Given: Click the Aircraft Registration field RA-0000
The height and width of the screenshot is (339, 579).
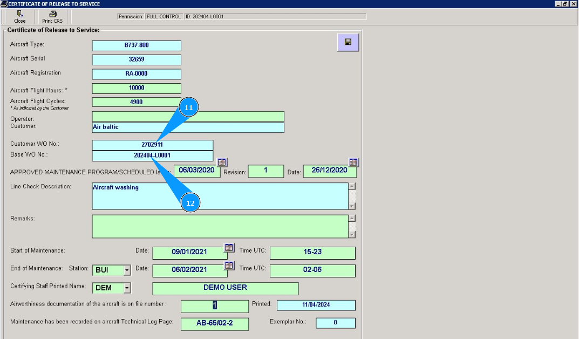Looking at the screenshot, I should point(137,74).
